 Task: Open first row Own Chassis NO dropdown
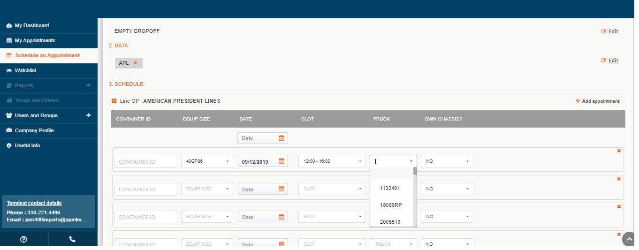click(x=447, y=161)
